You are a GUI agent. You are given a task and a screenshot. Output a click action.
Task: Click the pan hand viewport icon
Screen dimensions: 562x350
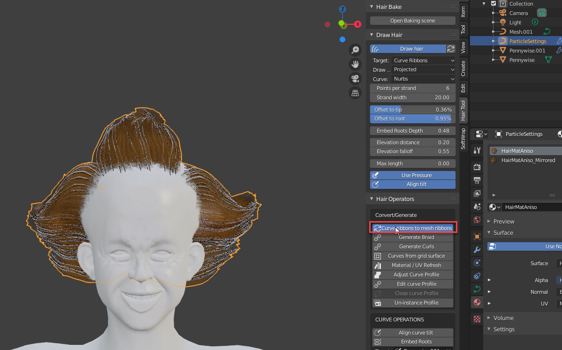[x=355, y=64]
